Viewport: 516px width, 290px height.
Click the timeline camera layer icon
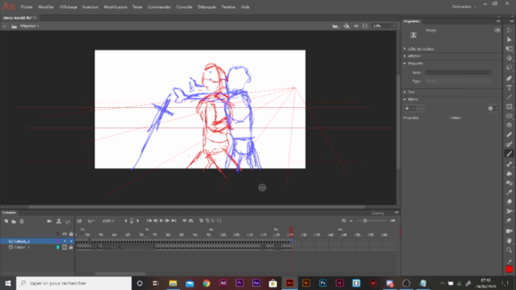49,222
